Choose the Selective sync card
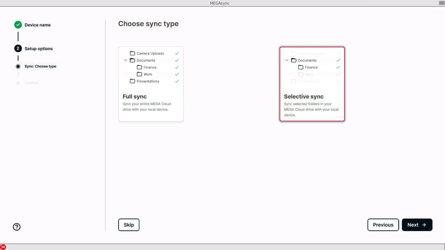The width and height of the screenshot is (445, 250). pos(312,84)
